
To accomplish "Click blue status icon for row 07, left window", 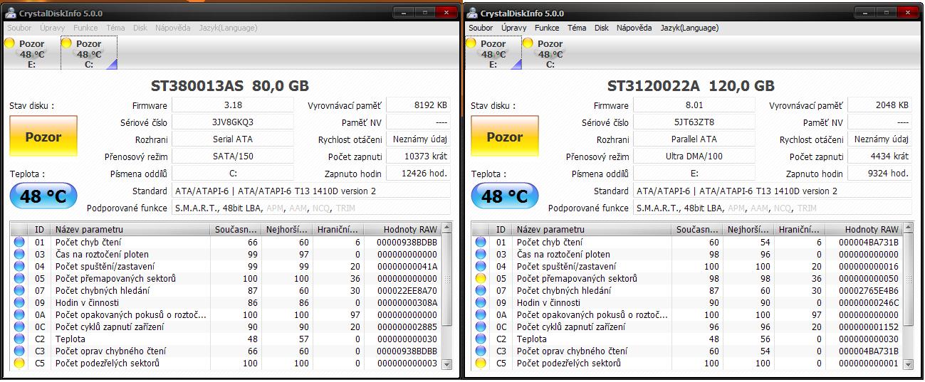I will 19,291.
